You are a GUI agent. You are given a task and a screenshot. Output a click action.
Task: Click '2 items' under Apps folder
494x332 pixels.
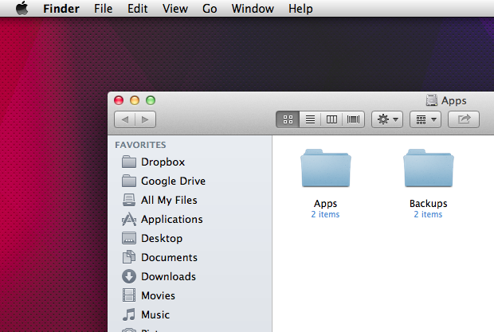pos(325,215)
